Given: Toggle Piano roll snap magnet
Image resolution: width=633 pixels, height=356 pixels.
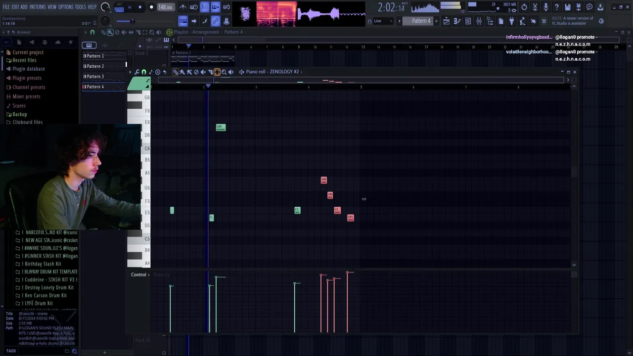Looking at the screenshot, I should [x=144, y=72].
